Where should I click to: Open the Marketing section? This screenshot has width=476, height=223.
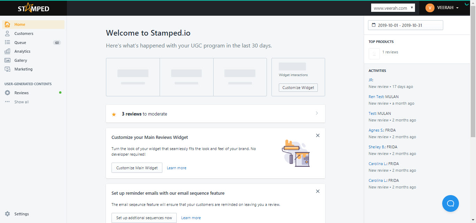[23, 69]
